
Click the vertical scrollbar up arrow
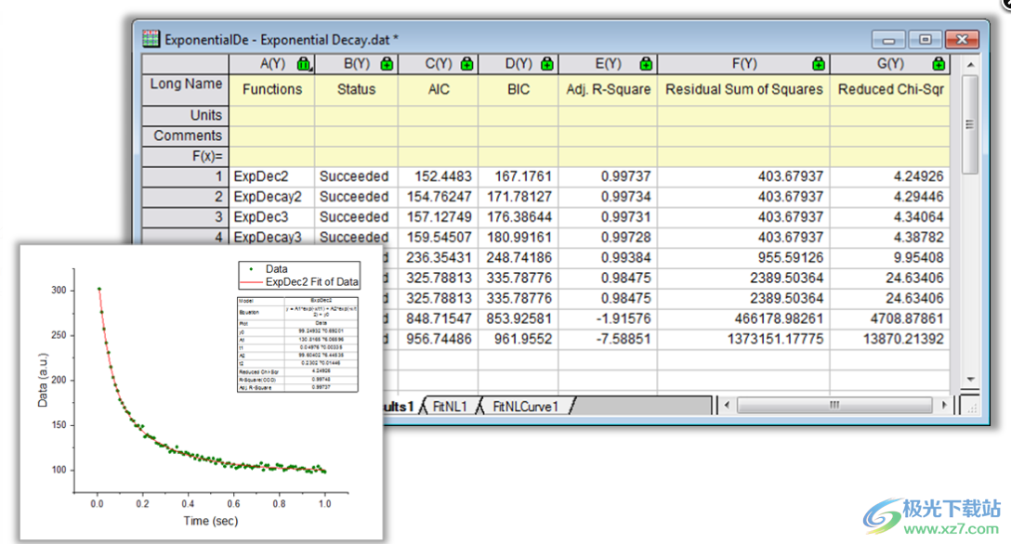[970, 65]
